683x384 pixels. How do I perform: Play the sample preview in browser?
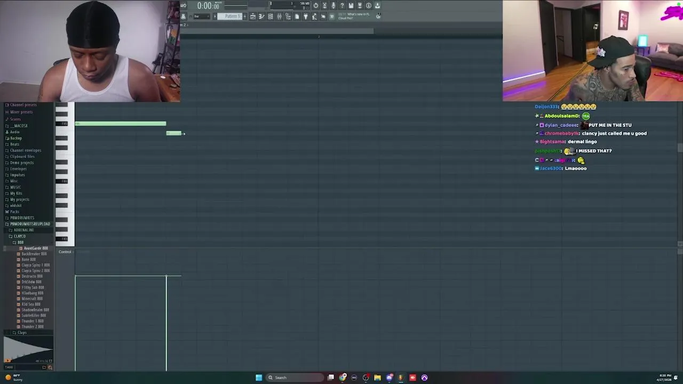(7, 361)
